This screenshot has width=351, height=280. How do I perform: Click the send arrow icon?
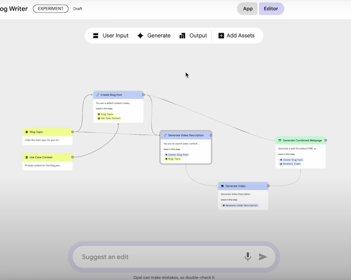(263, 257)
